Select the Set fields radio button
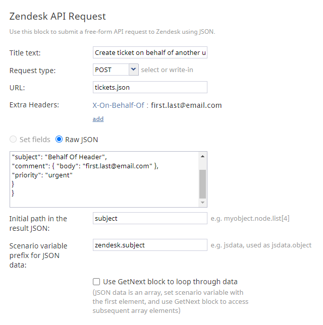Image resolution: width=323 pixels, height=325 pixels. [x=13, y=139]
